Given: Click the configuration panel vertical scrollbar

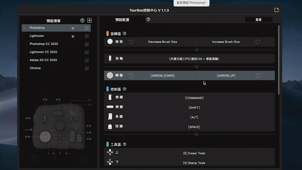Looking at the screenshot, I should click(x=279, y=60).
